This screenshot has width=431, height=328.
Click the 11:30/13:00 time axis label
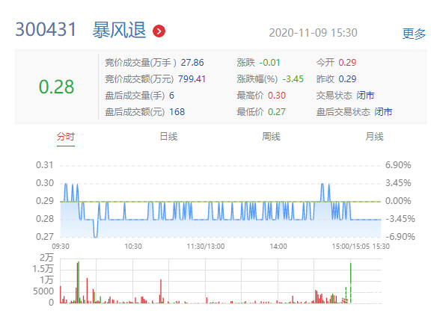206,247
